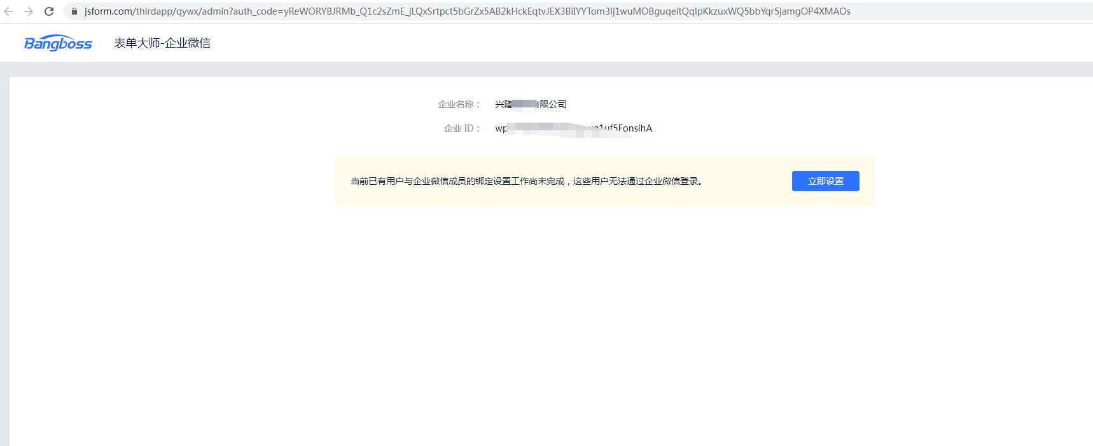
Task: Click the 表单大师-企业微信 header title
Action: [162, 43]
